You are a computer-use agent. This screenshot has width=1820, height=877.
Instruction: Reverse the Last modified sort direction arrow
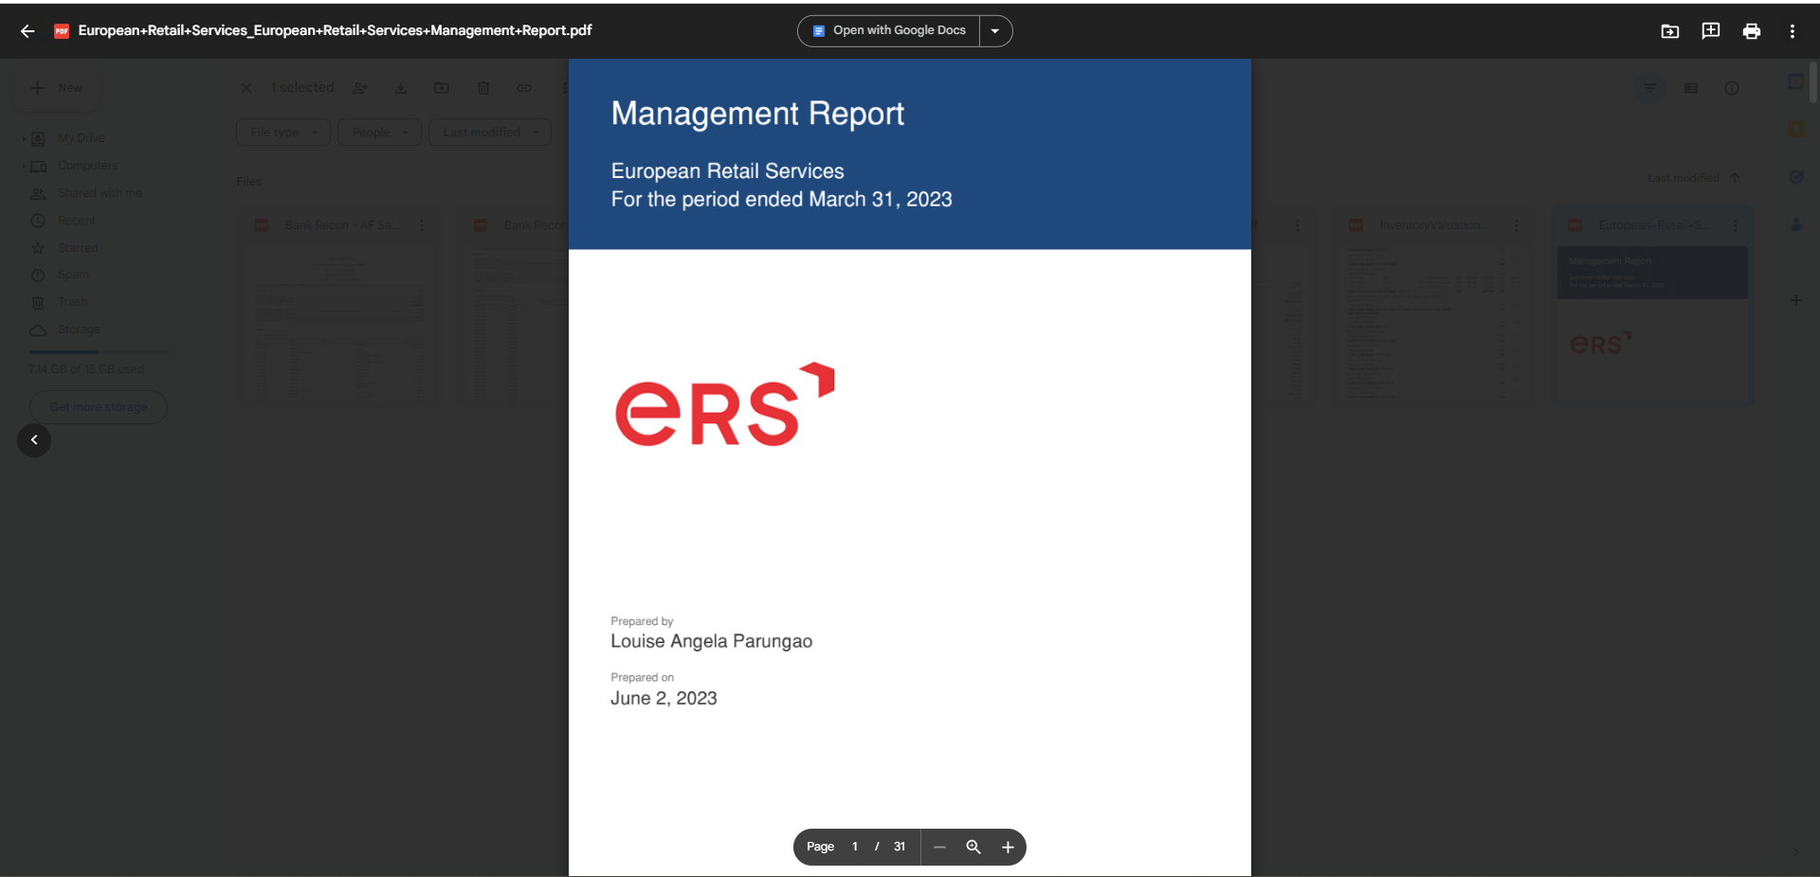pos(1735,178)
